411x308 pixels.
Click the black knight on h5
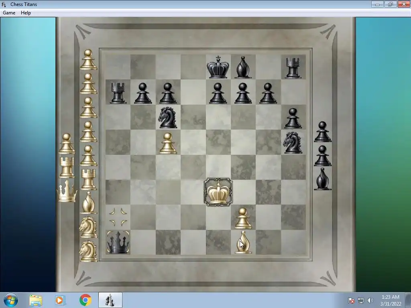click(293, 142)
